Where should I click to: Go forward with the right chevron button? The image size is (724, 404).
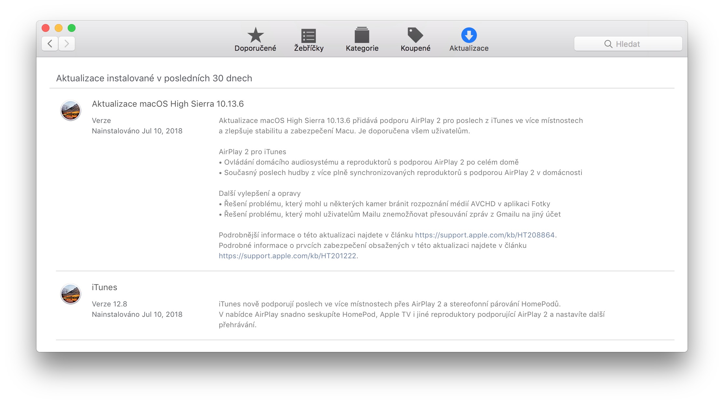67,44
